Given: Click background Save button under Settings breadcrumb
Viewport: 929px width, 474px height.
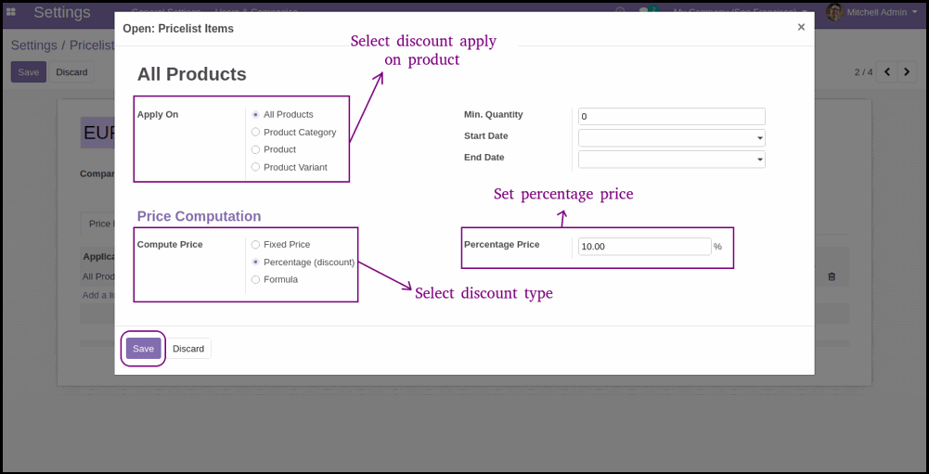Looking at the screenshot, I should (x=29, y=72).
